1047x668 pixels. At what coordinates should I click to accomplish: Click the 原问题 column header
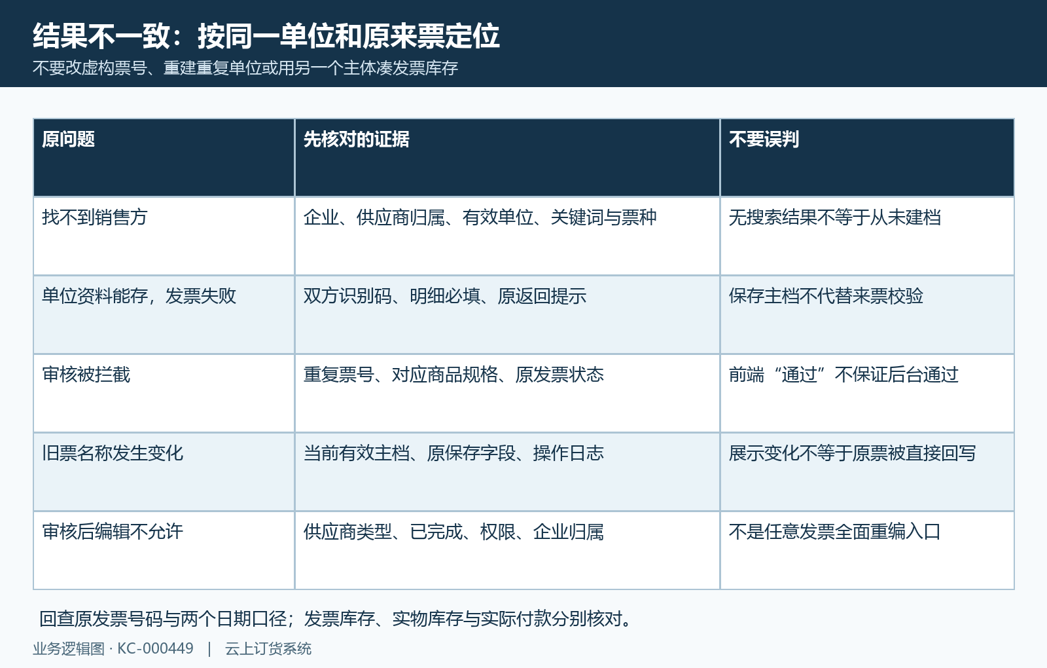coord(164,158)
